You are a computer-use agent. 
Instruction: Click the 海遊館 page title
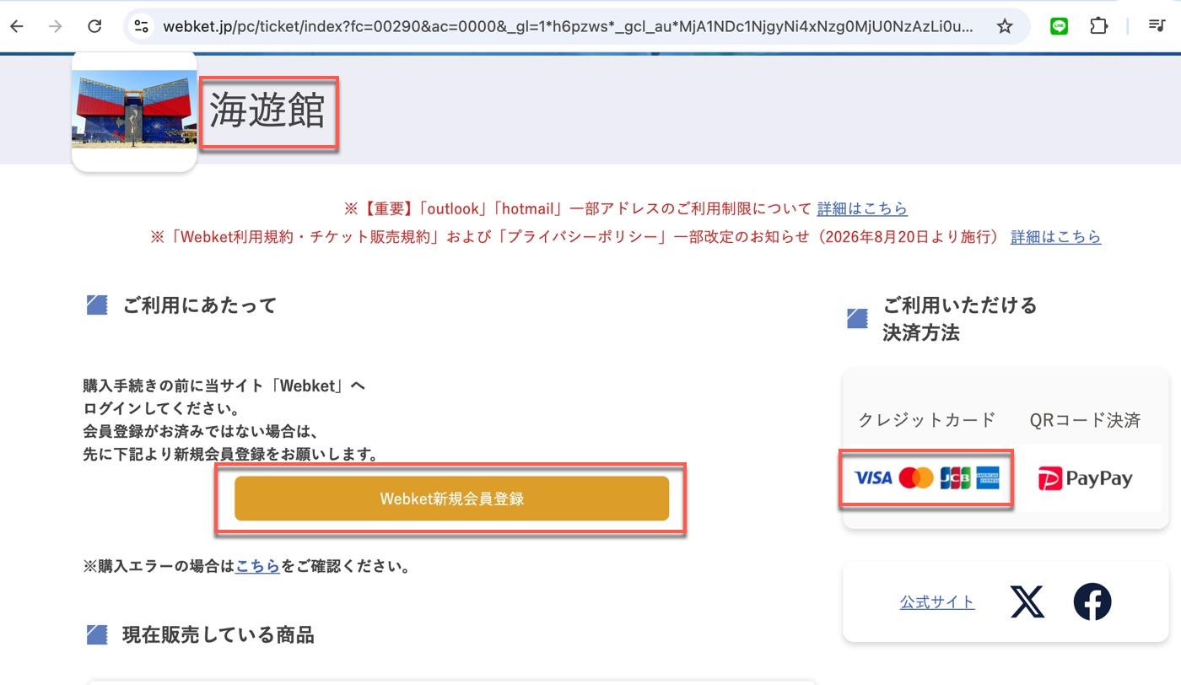point(267,111)
